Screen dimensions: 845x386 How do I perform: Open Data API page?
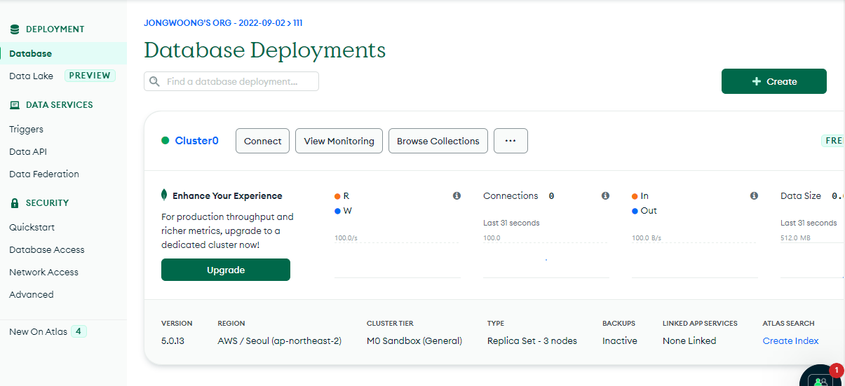pos(28,151)
